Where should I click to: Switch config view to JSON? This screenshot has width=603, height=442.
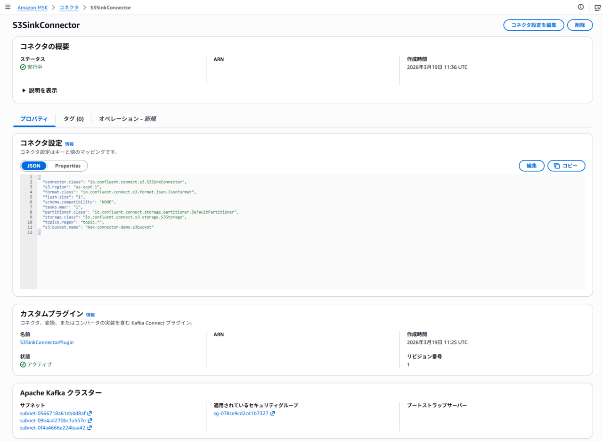tap(34, 166)
